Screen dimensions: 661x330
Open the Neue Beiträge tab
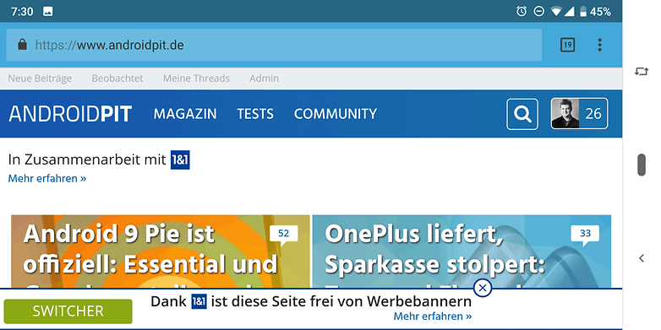coord(40,78)
